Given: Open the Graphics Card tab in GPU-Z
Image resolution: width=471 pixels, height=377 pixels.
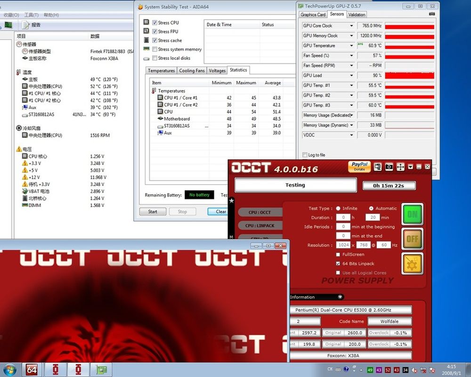Looking at the screenshot, I should (x=314, y=15).
